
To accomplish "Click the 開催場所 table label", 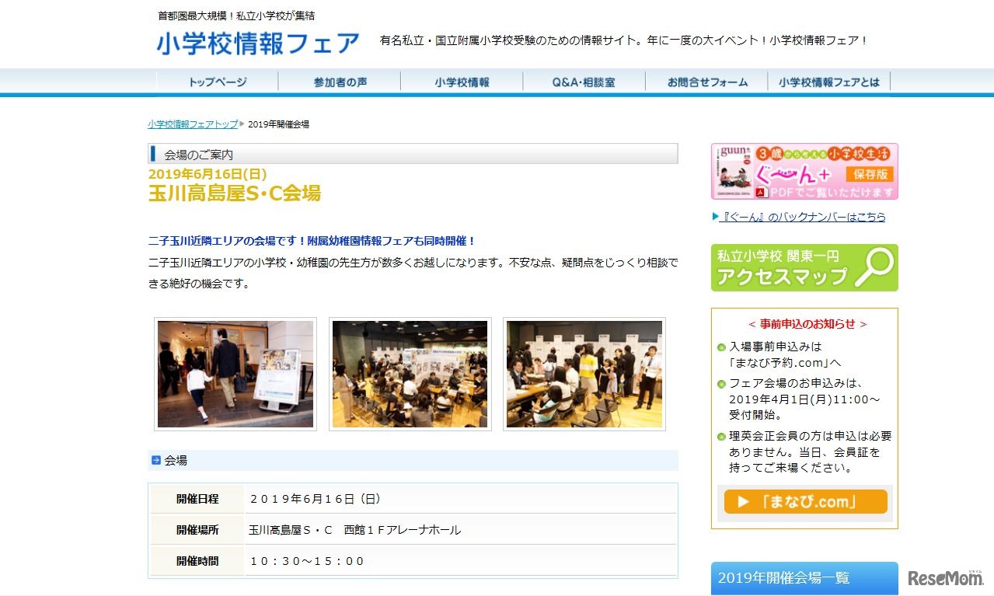I will click(x=197, y=530).
